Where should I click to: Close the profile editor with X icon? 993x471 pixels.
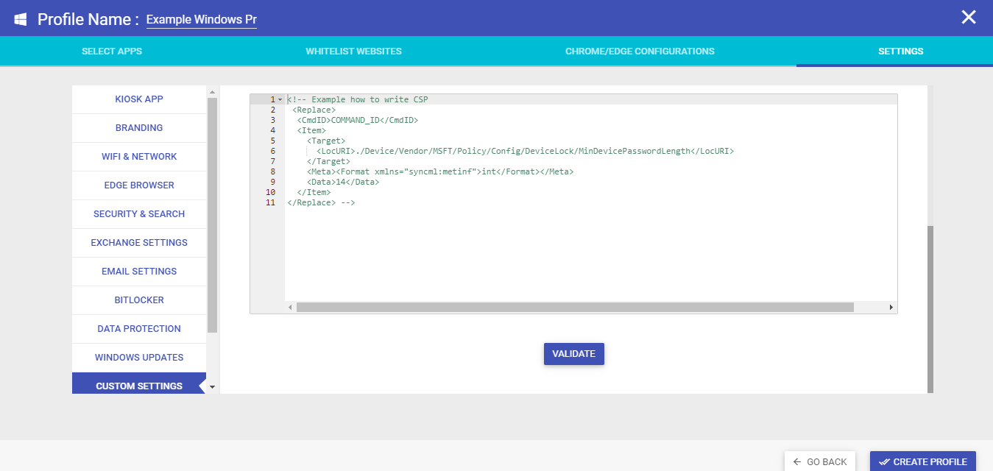pos(969,18)
